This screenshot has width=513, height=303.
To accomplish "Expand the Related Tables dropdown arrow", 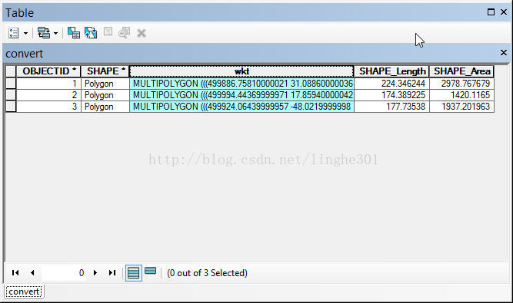I will (x=55, y=33).
